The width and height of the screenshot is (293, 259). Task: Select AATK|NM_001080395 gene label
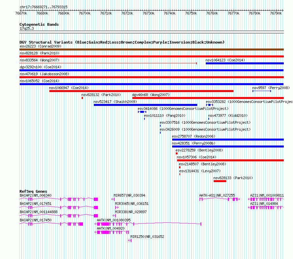point(114,220)
